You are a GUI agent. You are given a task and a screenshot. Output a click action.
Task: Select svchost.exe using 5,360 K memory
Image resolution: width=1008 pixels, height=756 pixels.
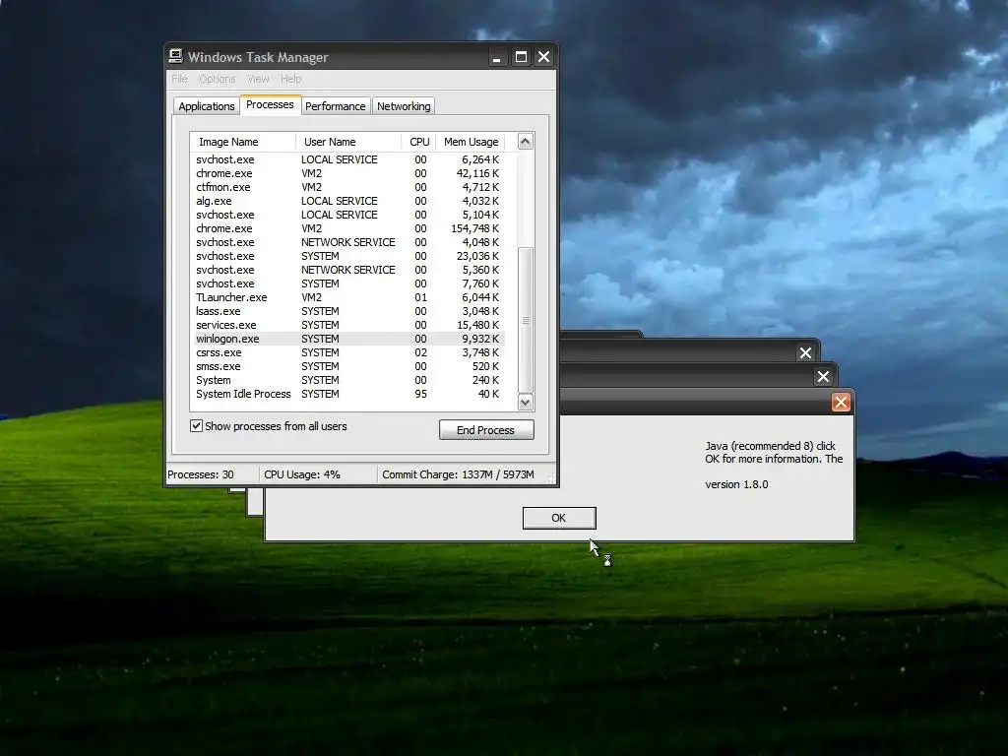tap(347, 270)
